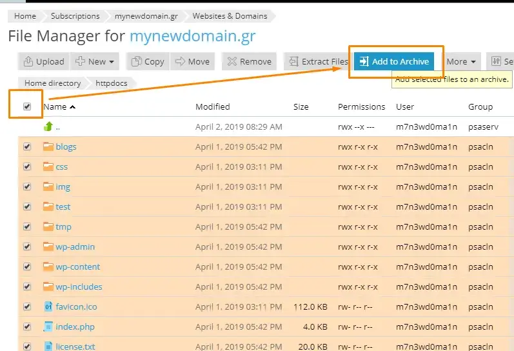Click the User column header

(x=405, y=106)
